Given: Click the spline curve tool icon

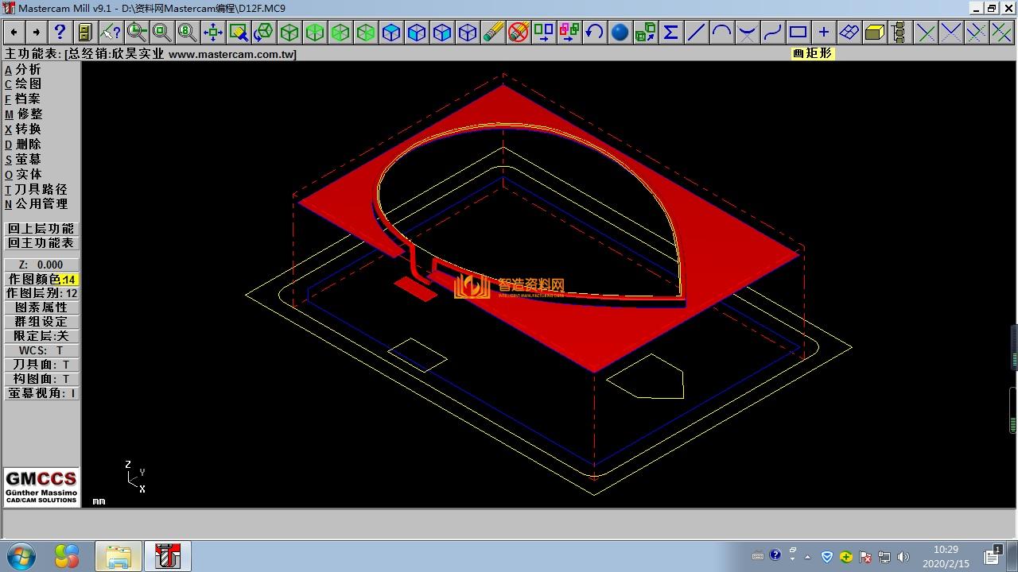Looking at the screenshot, I should [x=772, y=33].
